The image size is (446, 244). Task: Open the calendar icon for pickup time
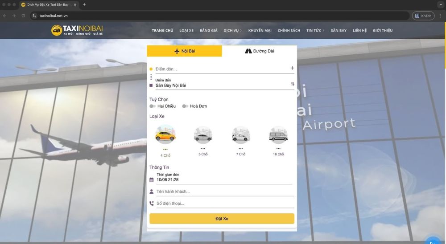click(151, 180)
